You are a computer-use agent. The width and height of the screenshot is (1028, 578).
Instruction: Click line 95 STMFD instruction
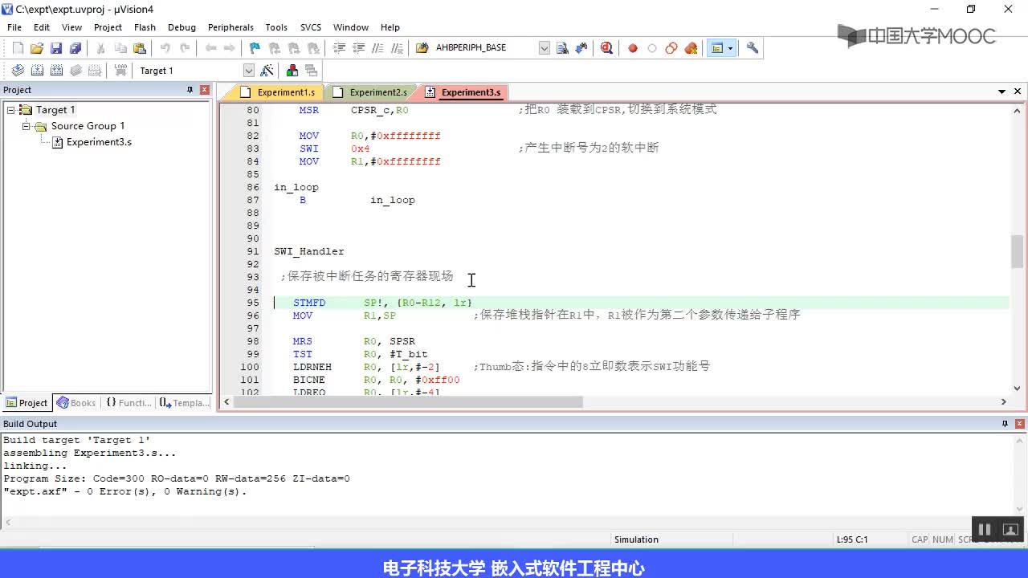pyautogui.click(x=309, y=303)
